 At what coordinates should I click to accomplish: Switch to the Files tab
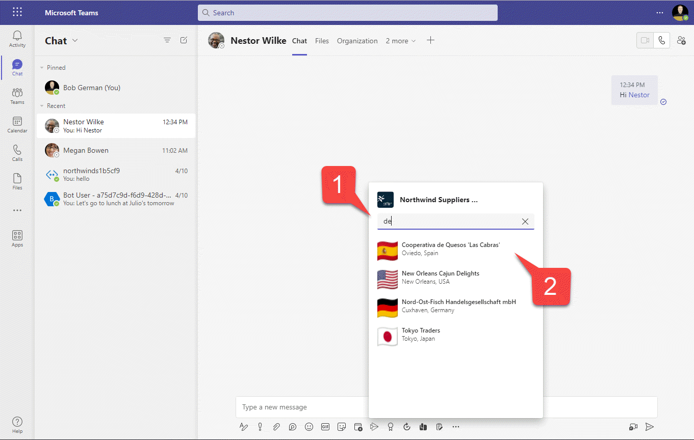pyautogui.click(x=322, y=41)
